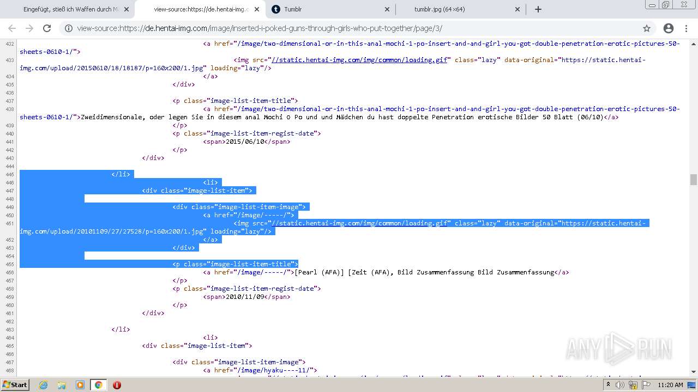Open the red Opera-style taskbar icon
The width and height of the screenshot is (698, 392).
pos(117,385)
